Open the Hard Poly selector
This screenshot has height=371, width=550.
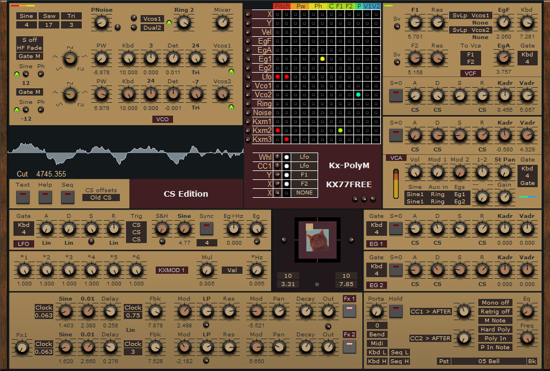[x=495, y=329]
